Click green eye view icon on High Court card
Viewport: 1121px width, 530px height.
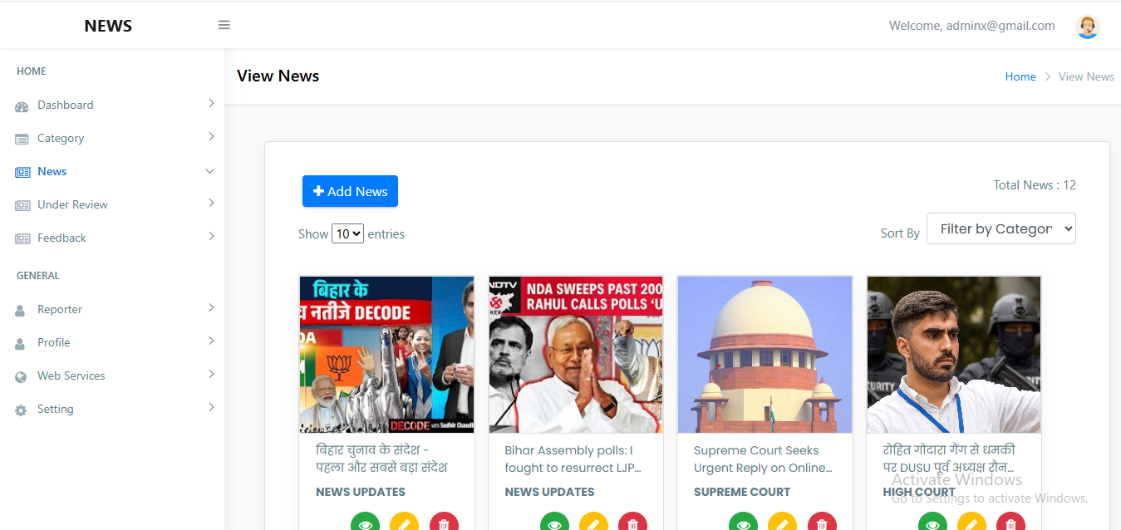tap(932, 523)
